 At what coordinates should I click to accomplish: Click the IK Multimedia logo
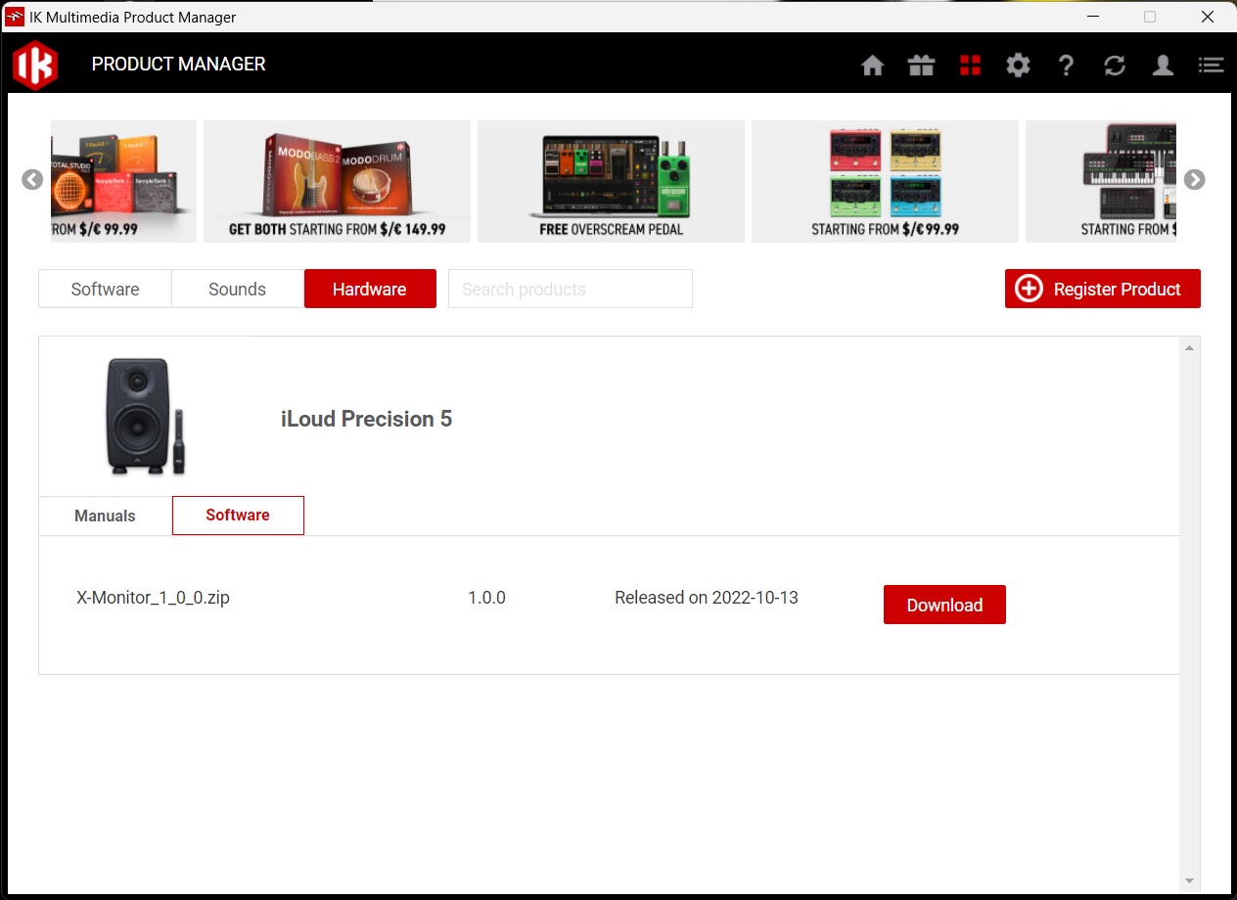click(35, 66)
